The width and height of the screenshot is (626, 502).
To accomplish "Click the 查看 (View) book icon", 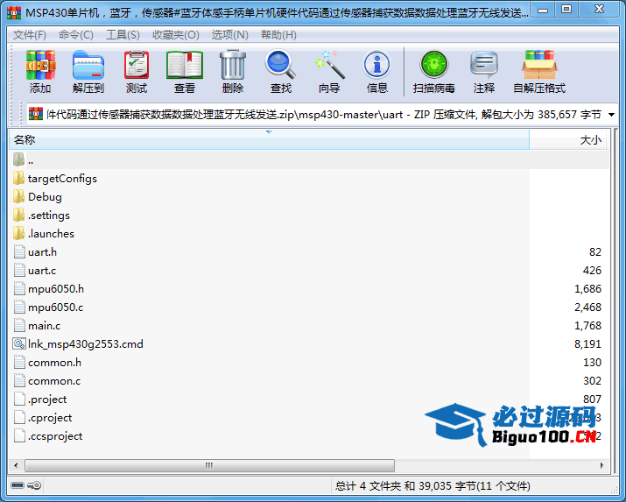I will coord(185,70).
